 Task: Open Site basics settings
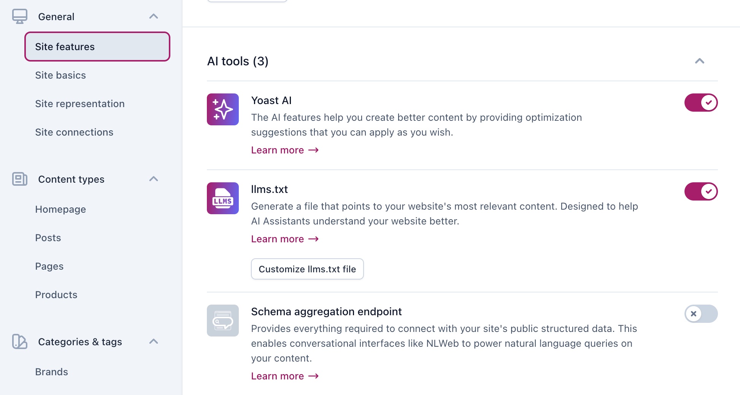60,75
